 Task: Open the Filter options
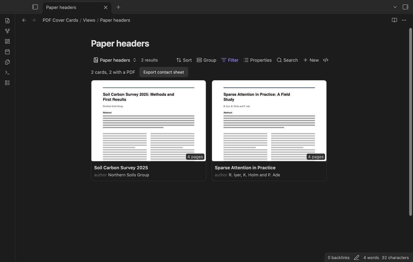point(230,60)
